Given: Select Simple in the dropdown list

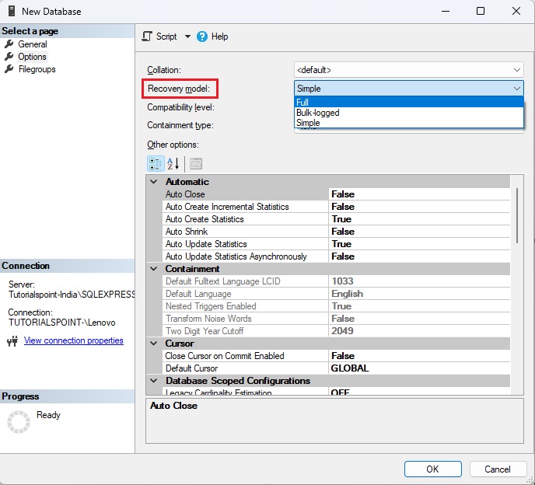Looking at the screenshot, I should tap(408, 123).
